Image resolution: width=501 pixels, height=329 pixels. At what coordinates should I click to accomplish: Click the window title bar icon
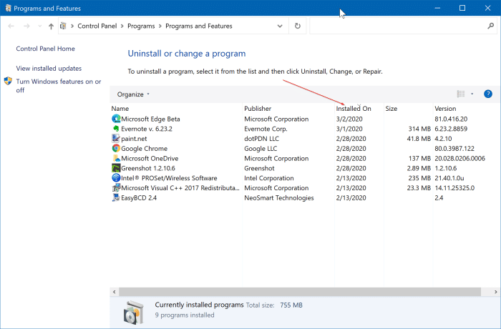click(9, 8)
